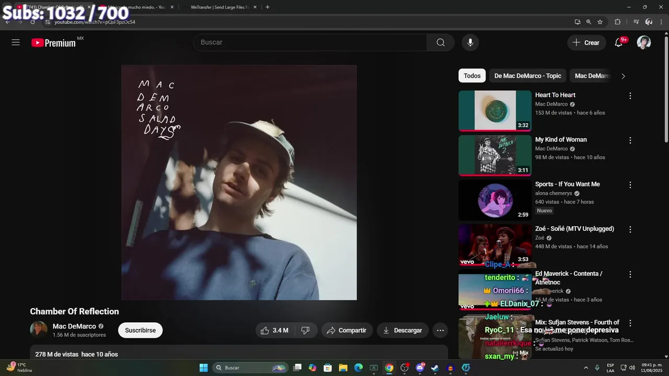
Task: Open Mac DeMarco channel name link
Action: pos(74,326)
